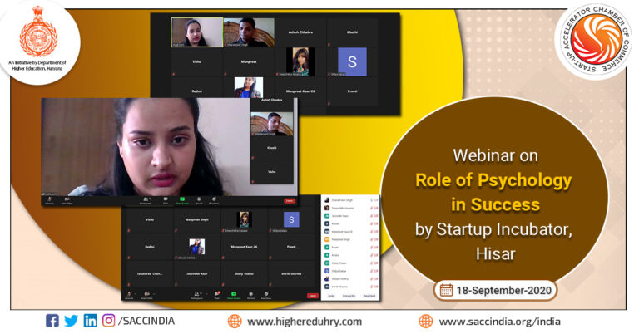Select the purple S avatar tile in top gallery
This screenshot has width=639, height=334.
pos(352,61)
